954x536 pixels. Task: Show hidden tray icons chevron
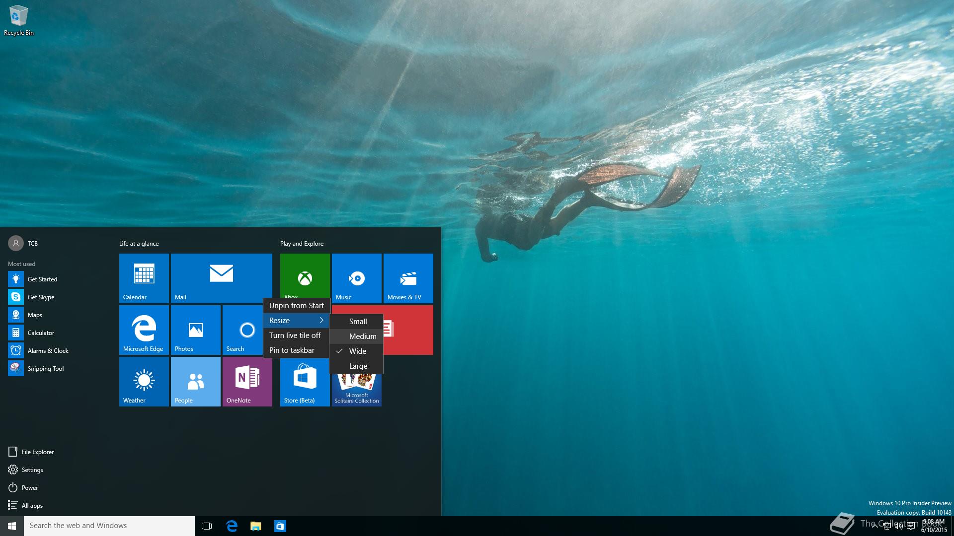tap(875, 527)
